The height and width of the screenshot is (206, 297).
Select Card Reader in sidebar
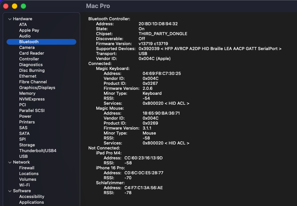click(x=31, y=53)
